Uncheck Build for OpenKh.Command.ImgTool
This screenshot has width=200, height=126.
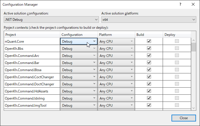click(x=149, y=105)
